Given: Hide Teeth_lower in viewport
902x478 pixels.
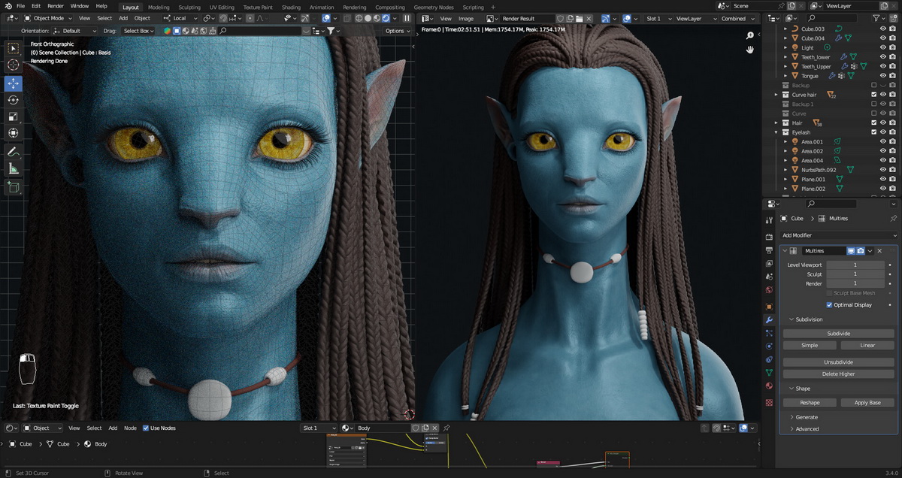Looking at the screenshot, I should pos(883,57).
